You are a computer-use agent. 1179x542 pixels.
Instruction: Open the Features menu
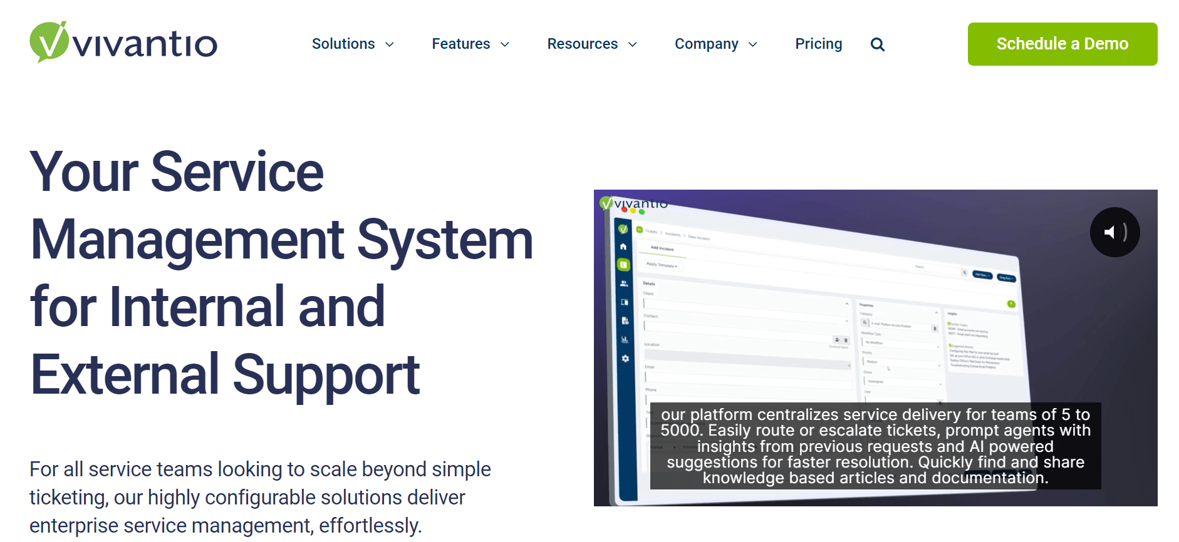(x=461, y=44)
